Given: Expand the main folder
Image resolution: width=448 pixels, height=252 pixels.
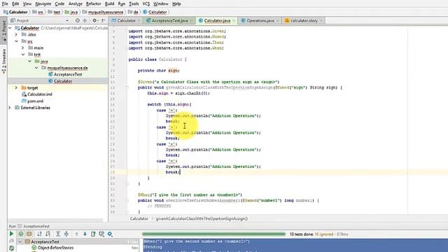Looking at the screenshot, I should (x=23, y=48).
